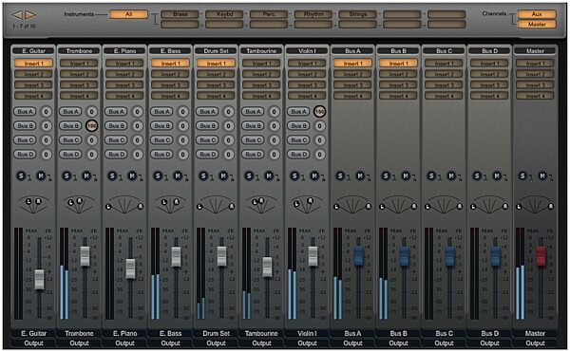
Task: Click Output label under E. Guitar
Action: pos(33,343)
